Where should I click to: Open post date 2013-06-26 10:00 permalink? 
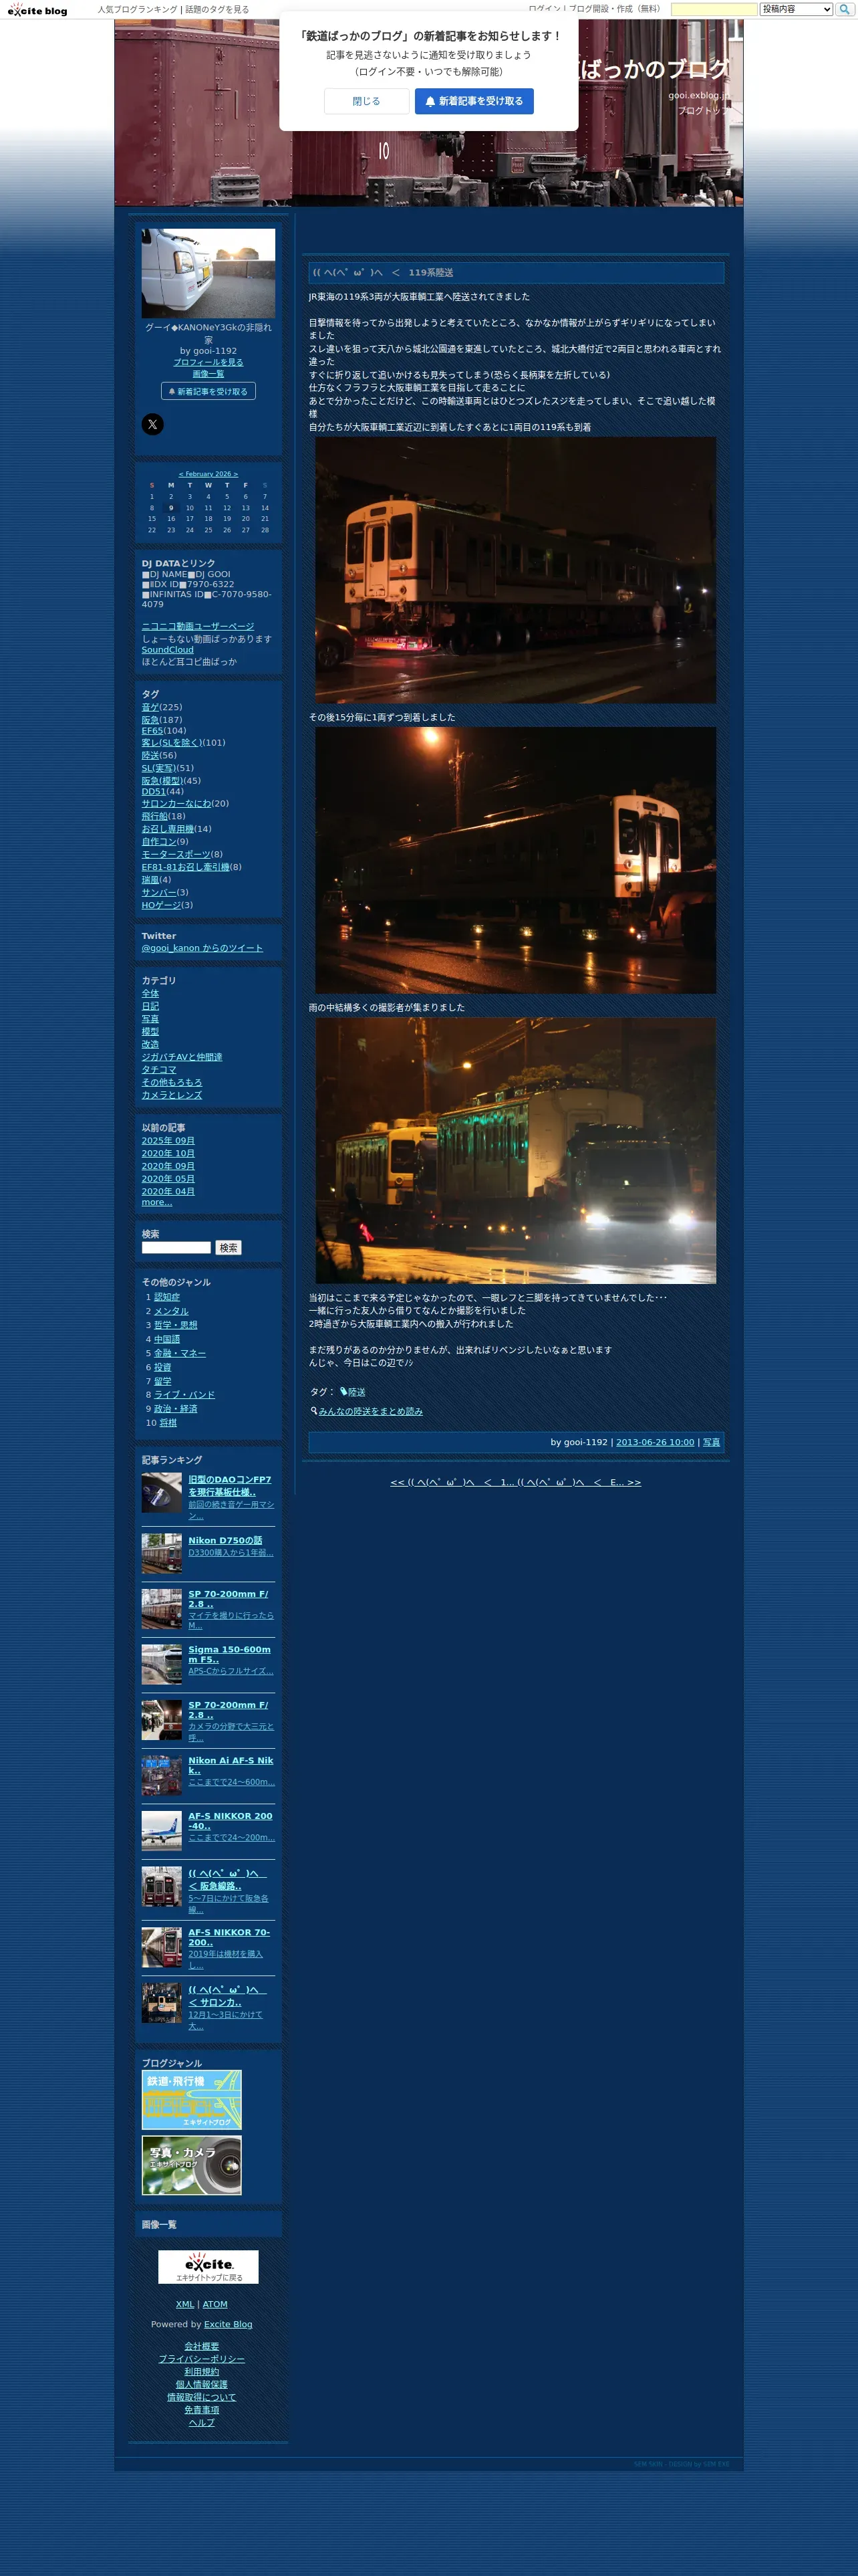click(656, 1442)
